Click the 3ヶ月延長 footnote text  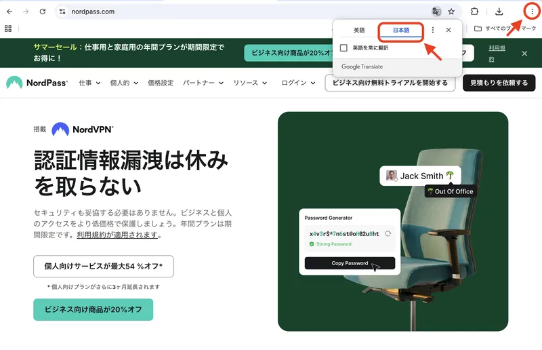(x=104, y=287)
